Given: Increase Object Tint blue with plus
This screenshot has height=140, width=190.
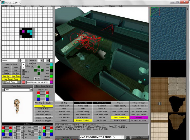Looking at the screenshot, I should point(47,99).
